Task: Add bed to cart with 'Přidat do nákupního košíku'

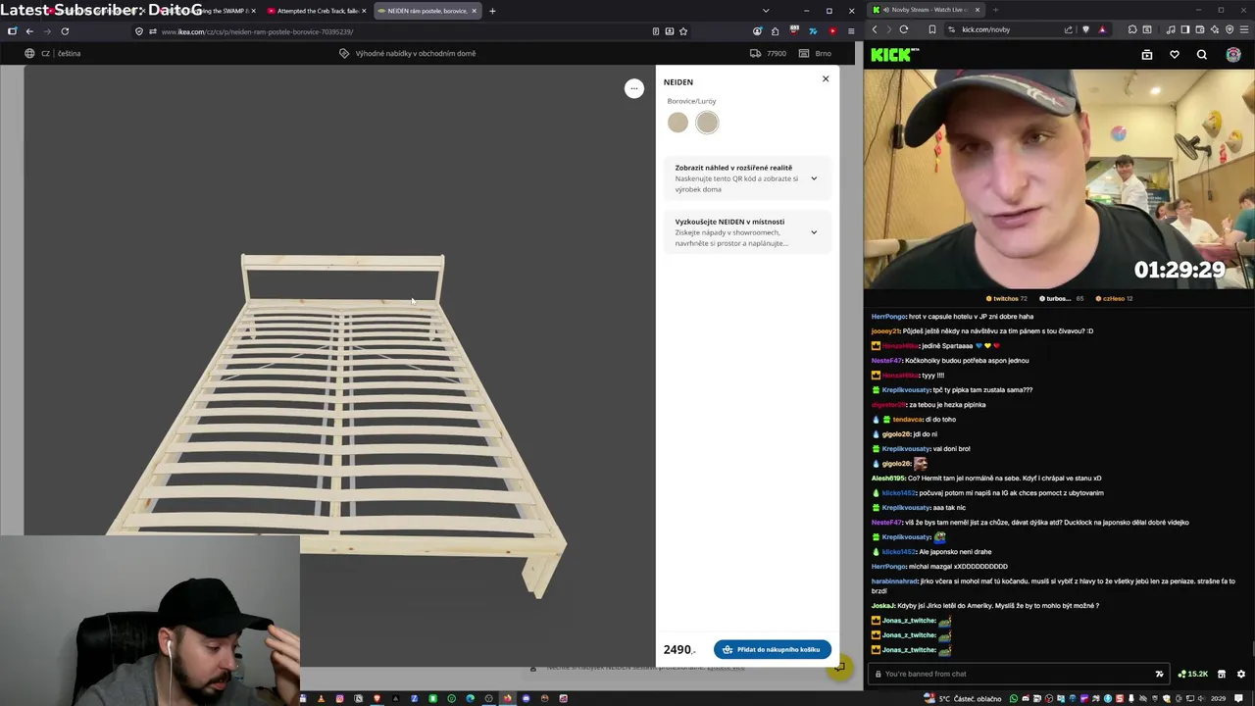Action: tap(773, 649)
